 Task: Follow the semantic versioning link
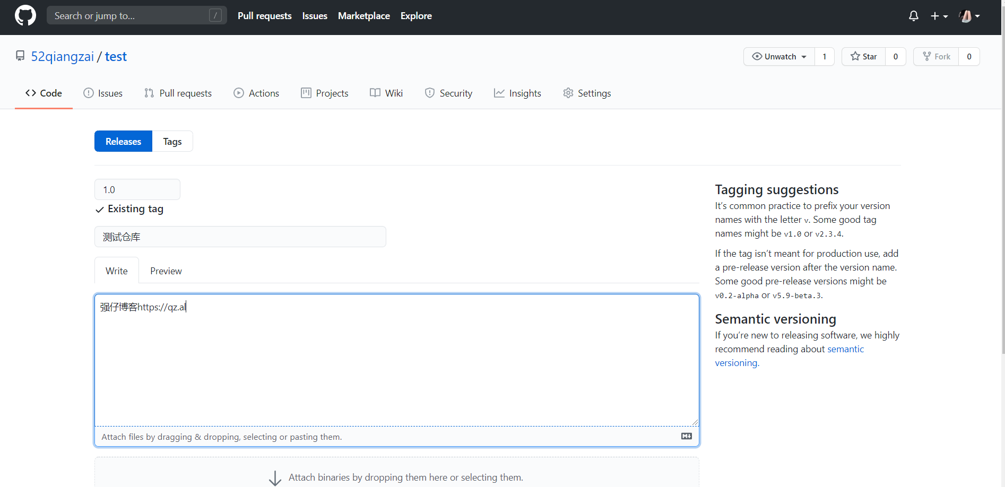pos(845,349)
